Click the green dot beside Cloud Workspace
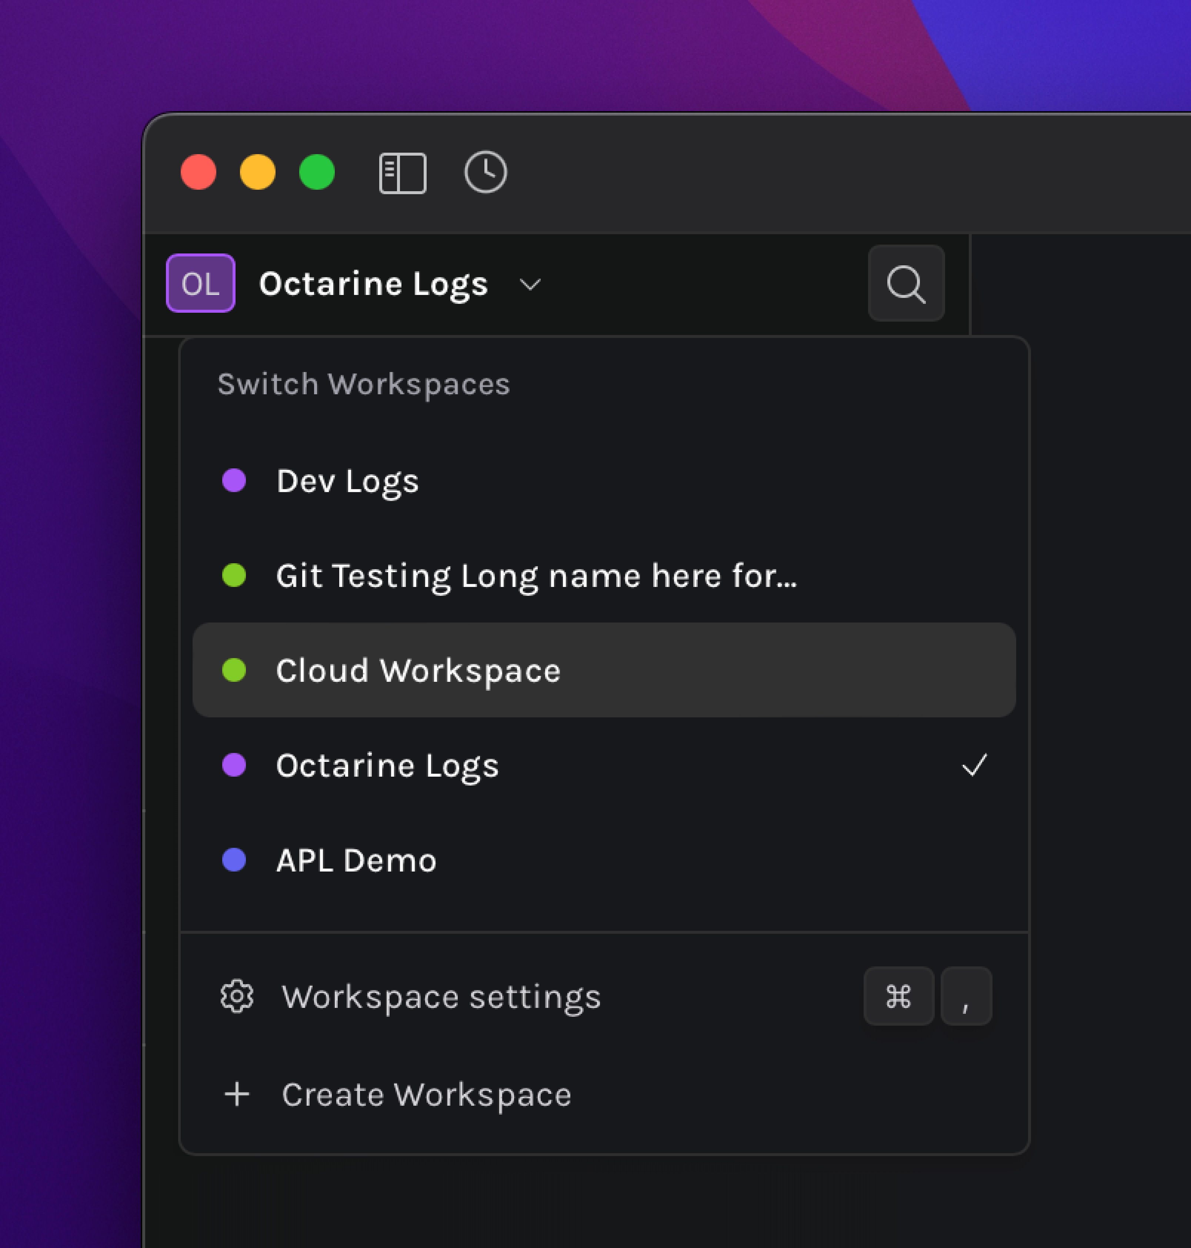The width and height of the screenshot is (1191, 1248). (234, 670)
